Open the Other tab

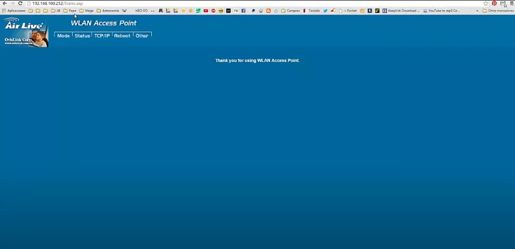[x=142, y=36]
